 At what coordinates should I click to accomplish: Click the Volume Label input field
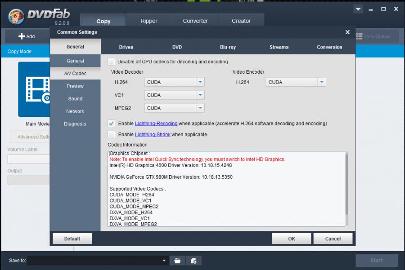29,159
